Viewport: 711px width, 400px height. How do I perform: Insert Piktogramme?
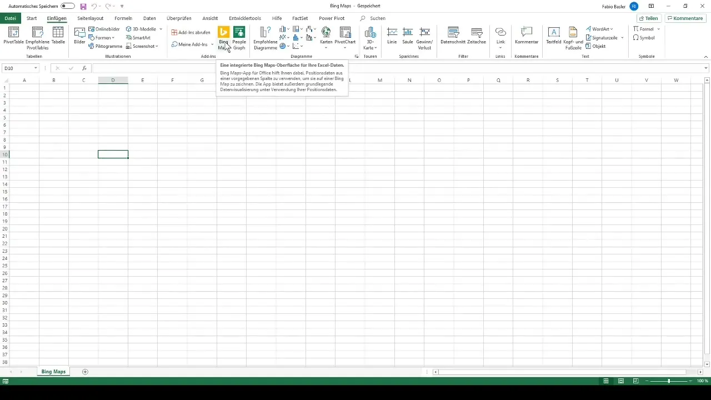(105, 46)
